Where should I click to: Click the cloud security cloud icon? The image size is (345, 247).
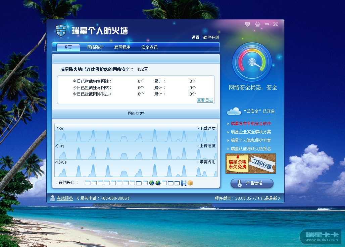click(234, 111)
